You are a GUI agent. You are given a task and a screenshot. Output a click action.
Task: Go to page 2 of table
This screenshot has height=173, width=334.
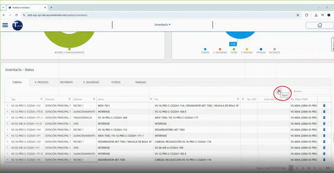tap(297, 168)
